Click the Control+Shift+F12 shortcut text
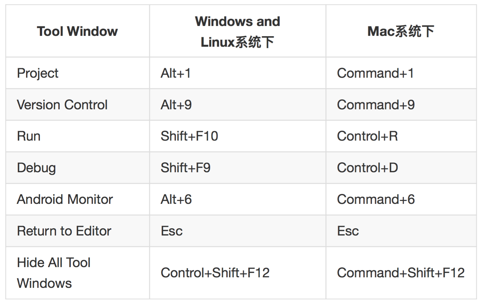 [215, 273]
